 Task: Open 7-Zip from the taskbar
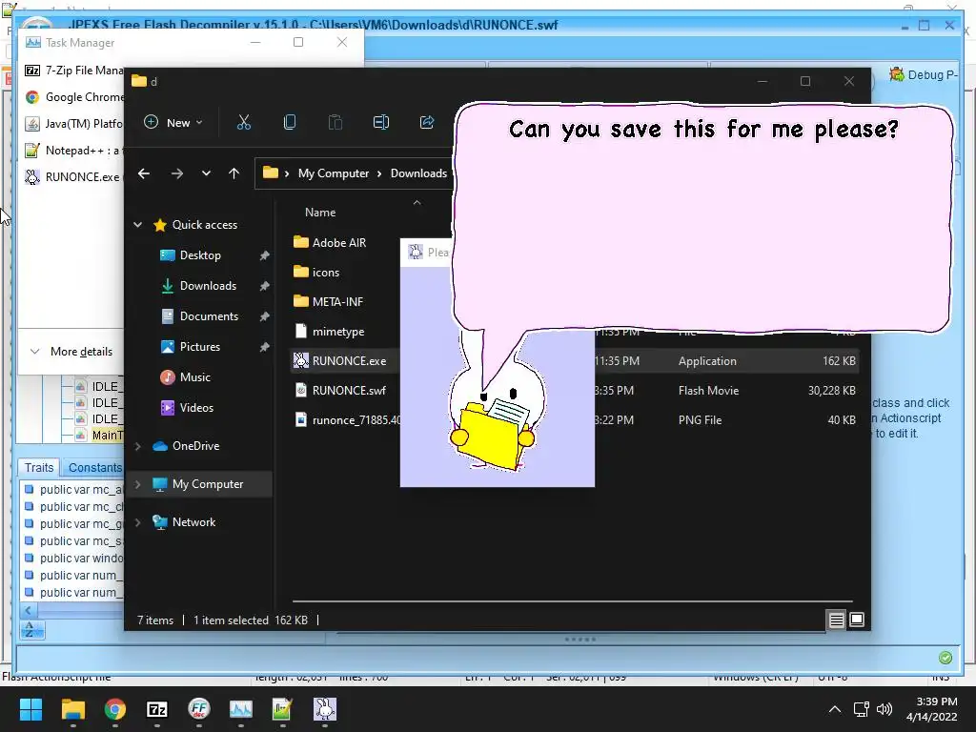(157, 709)
